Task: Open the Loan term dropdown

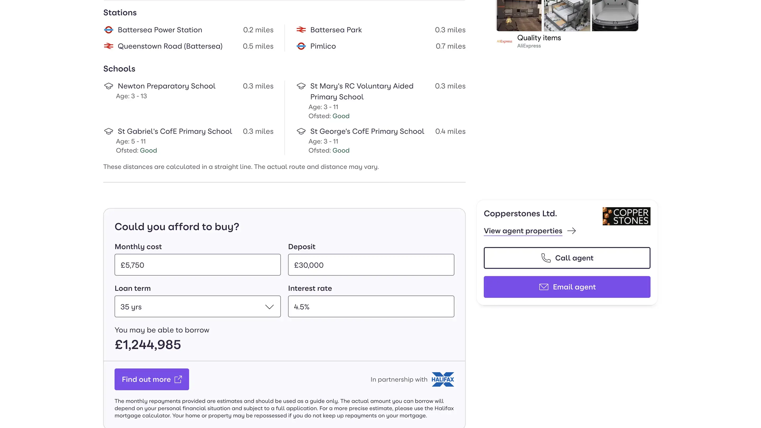Action: (x=197, y=306)
